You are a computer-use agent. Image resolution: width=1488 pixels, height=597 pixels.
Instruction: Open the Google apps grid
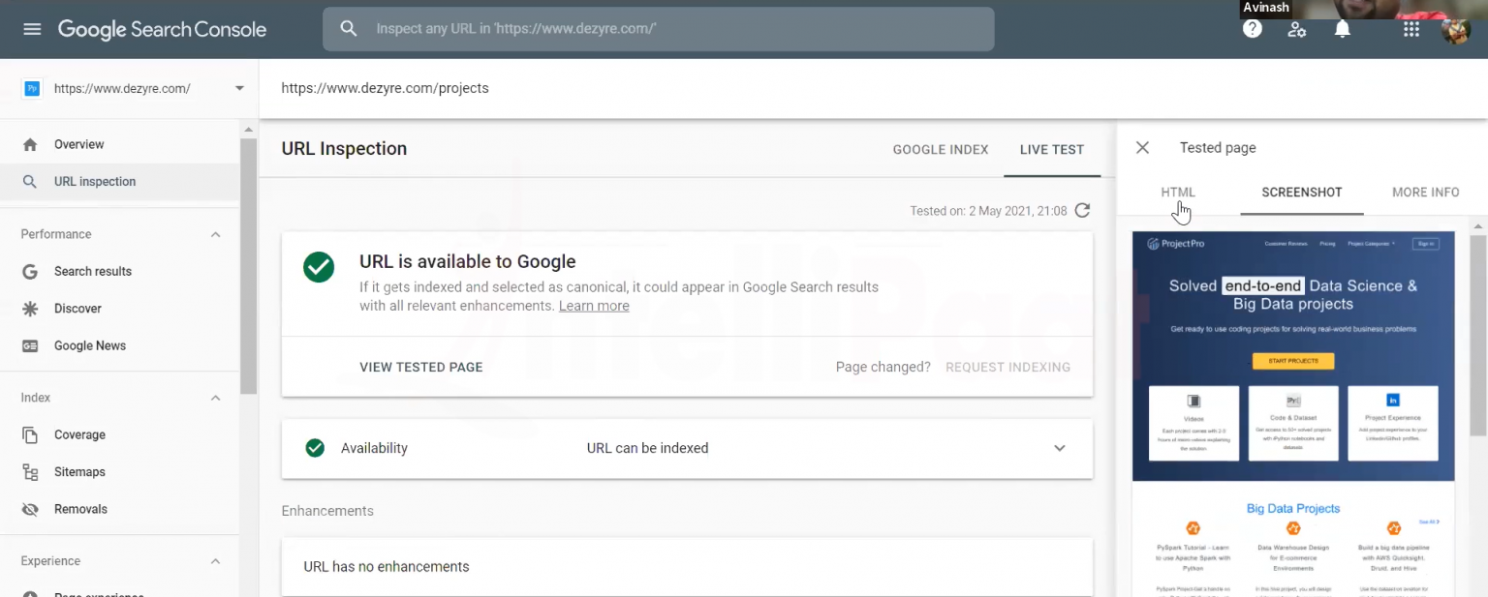coord(1410,29)
